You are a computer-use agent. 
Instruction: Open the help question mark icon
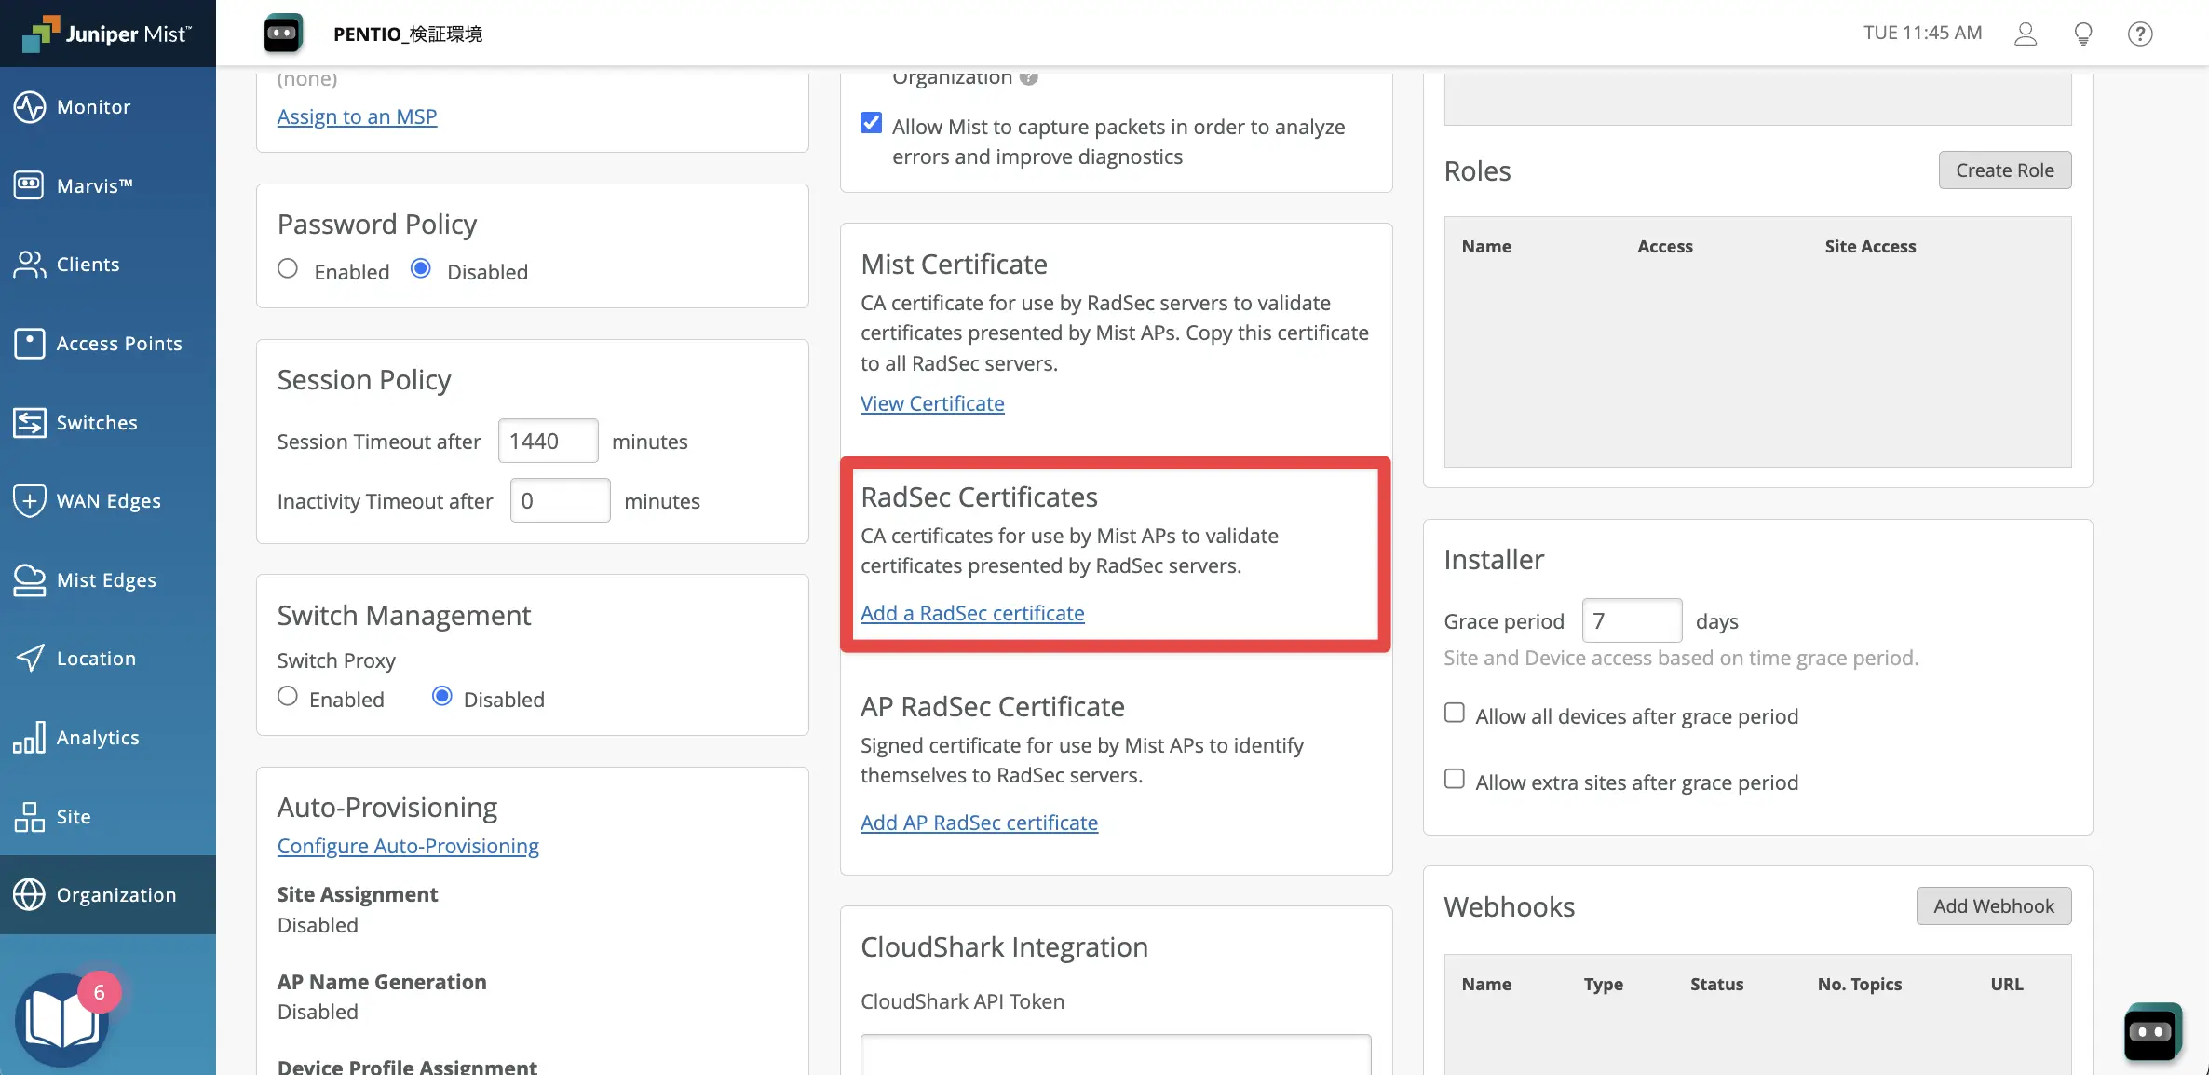2140,34
